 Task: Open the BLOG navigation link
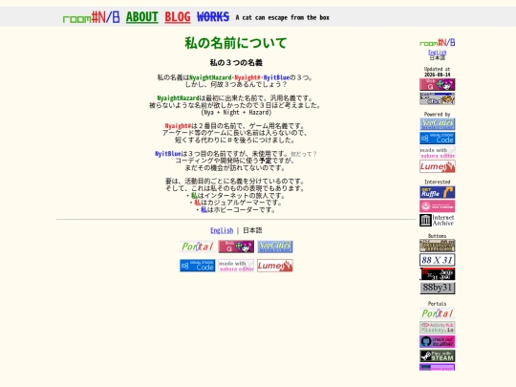(178, 17)
